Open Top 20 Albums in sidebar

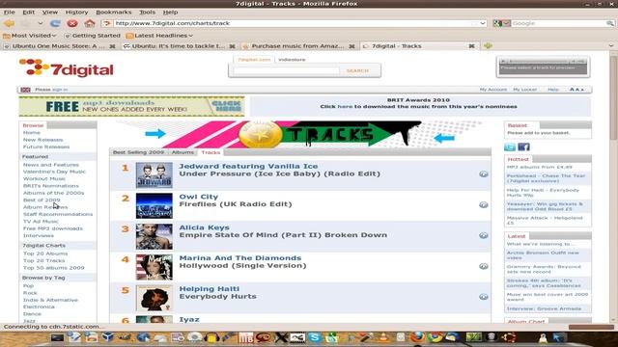point(45,254)
